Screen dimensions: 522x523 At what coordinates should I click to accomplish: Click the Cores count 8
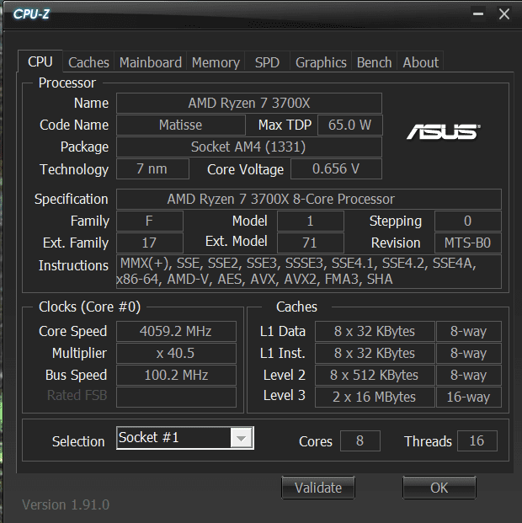[360, 441]
